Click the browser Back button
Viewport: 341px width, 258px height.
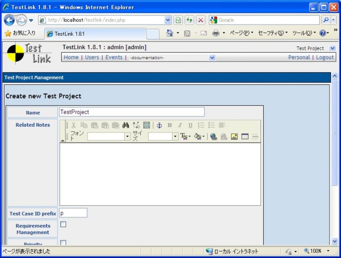(x=10, y=20)
